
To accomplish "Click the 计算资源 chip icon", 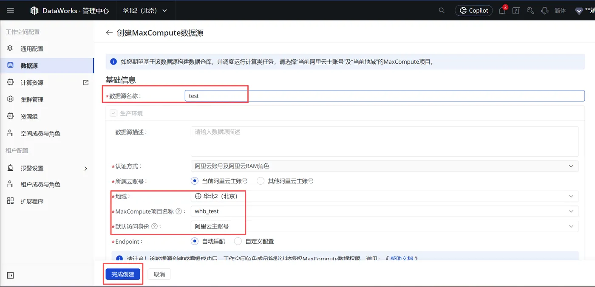I will click(10, 82).
